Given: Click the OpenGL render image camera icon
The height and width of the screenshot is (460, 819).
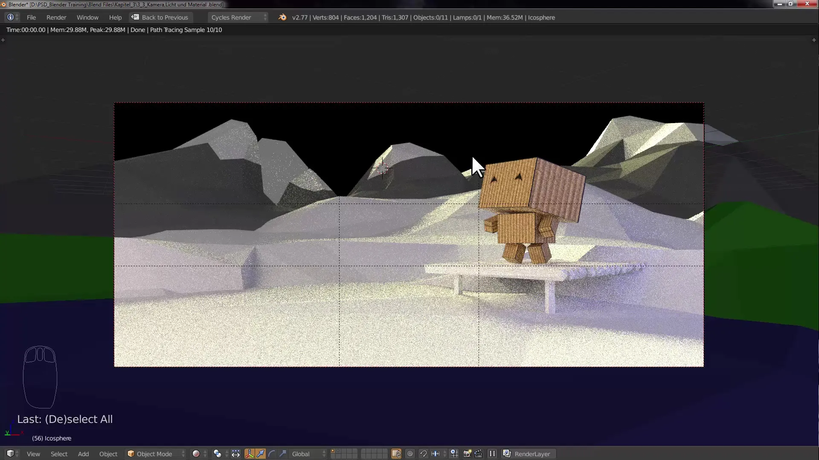Looking at the screenshot, I should click(467, 454).
